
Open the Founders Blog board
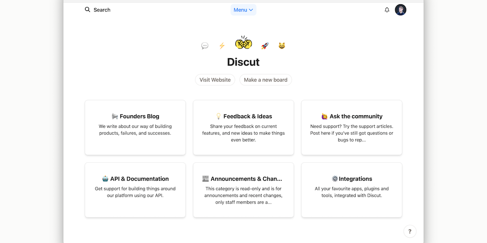point(135,127)
